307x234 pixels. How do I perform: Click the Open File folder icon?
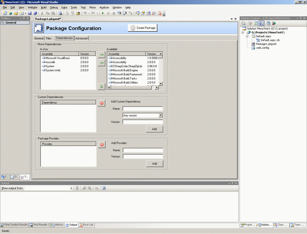(x=16, y=13)
